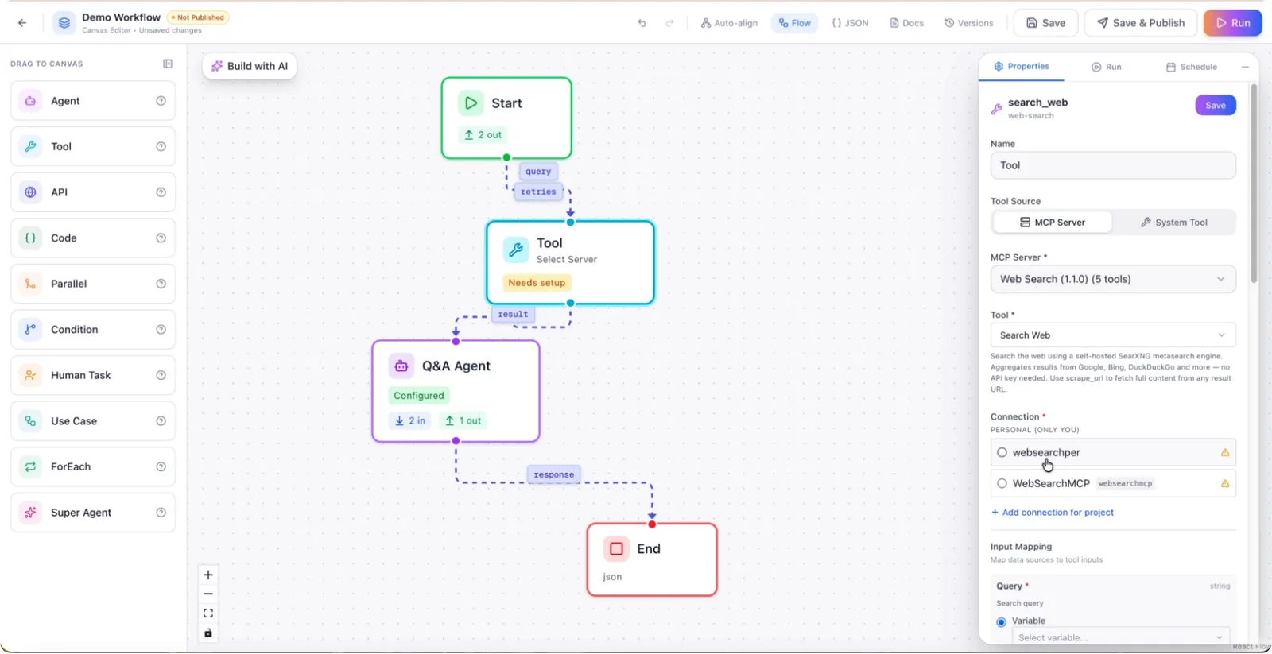The image size is (1272, 654).
Task: Click the properties panel scrollbar
Action: click(1255, 183)
